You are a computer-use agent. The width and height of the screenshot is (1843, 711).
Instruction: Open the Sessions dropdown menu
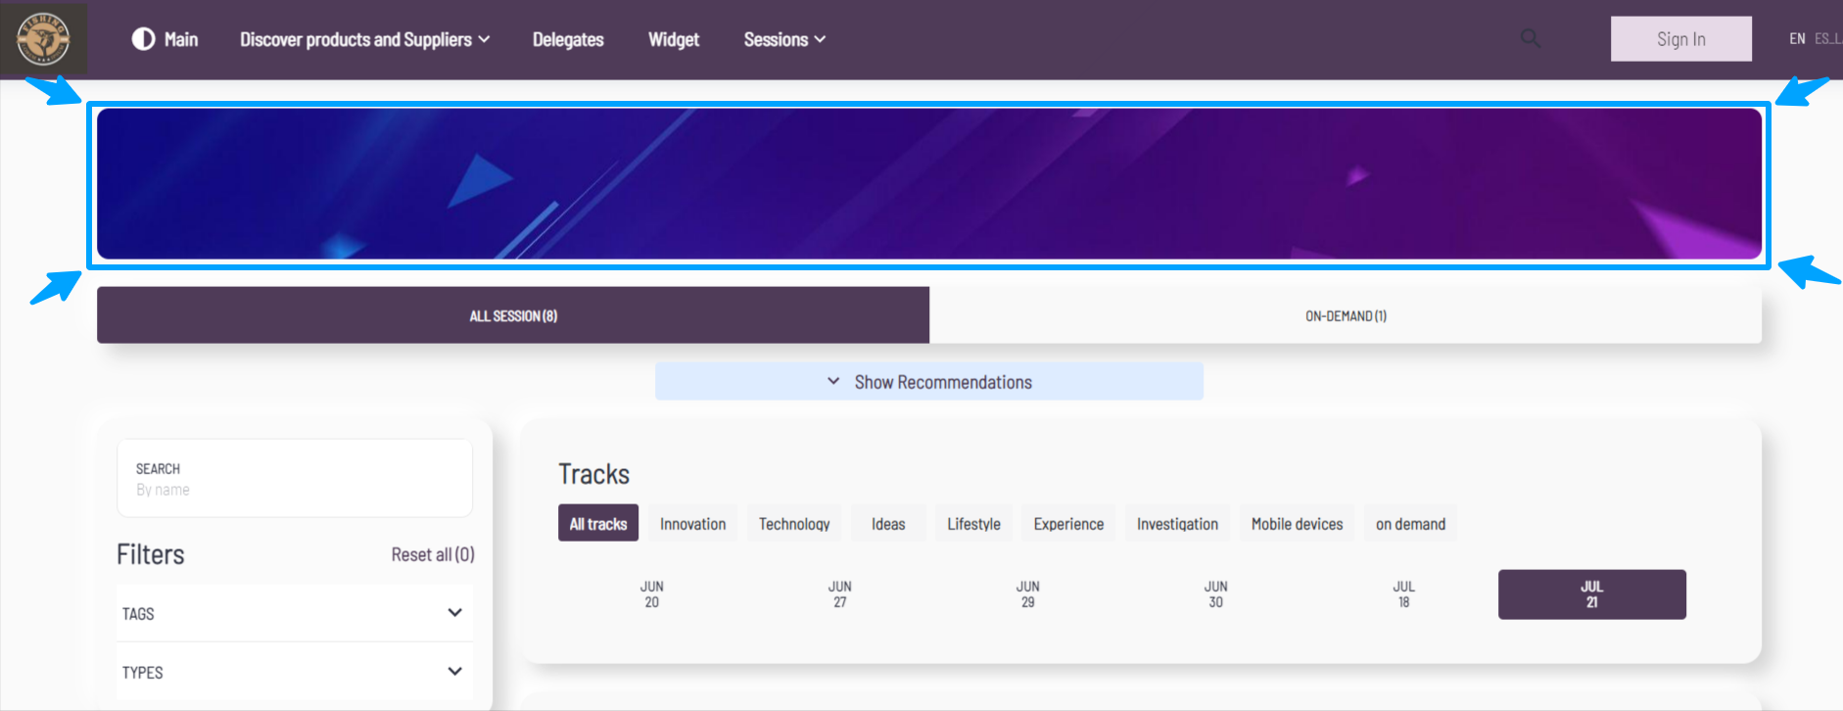point(783,39)
